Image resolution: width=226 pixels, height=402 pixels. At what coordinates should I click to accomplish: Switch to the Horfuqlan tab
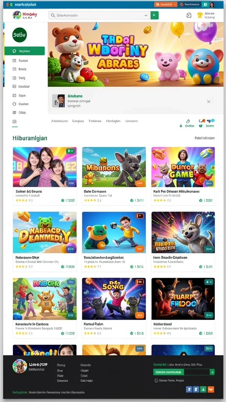(113, 121)
